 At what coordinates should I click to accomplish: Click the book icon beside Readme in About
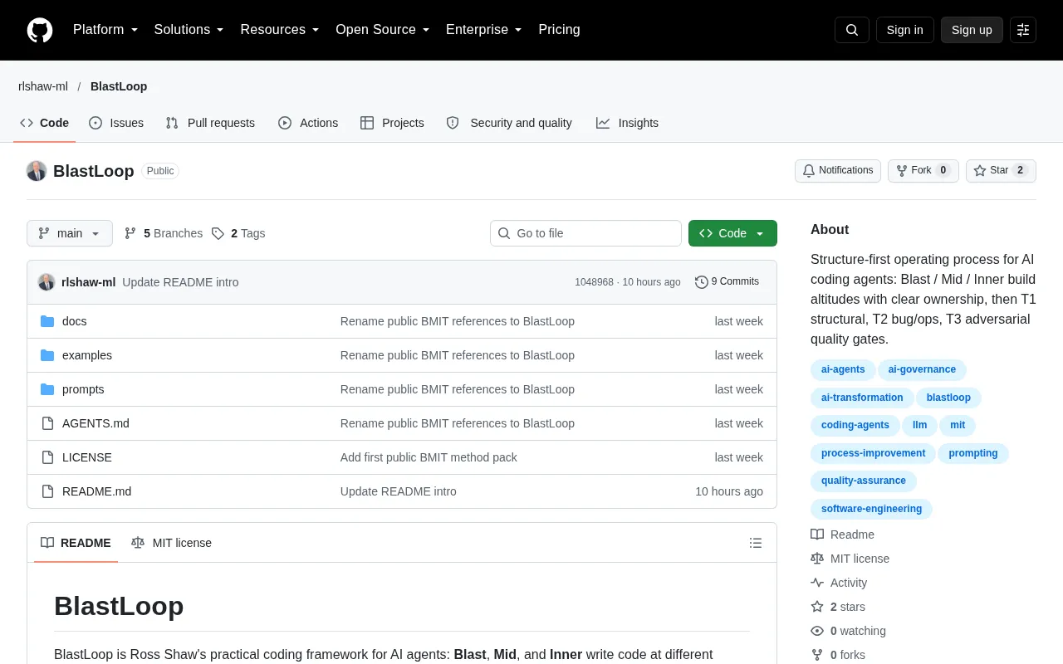[x=817, y=535]
